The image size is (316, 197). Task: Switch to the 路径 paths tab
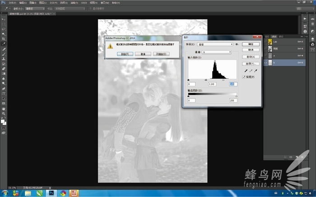pyautogui.click(x=281, y=36)
